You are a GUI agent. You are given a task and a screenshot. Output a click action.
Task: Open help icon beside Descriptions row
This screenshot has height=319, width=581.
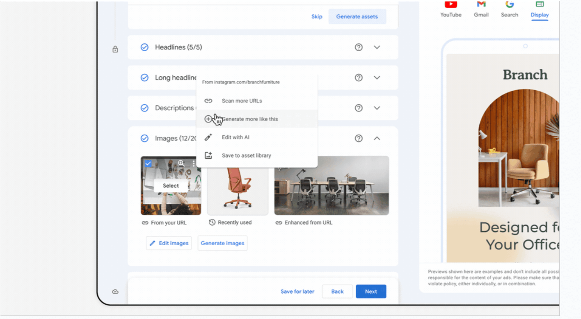click(359, 108)
